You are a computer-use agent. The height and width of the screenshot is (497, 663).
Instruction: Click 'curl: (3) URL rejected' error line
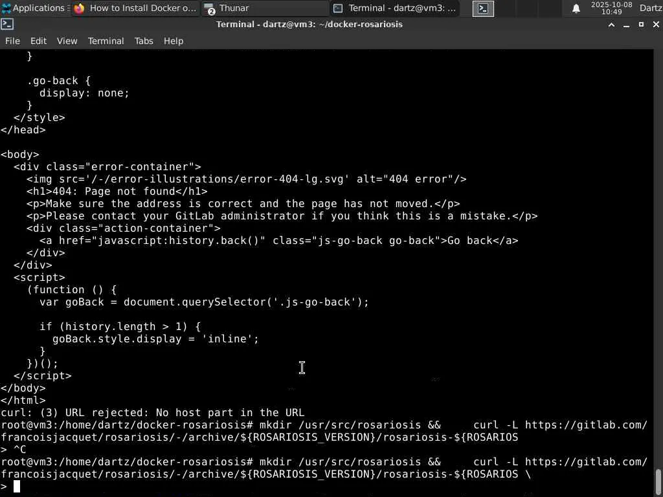click(152, 412)
